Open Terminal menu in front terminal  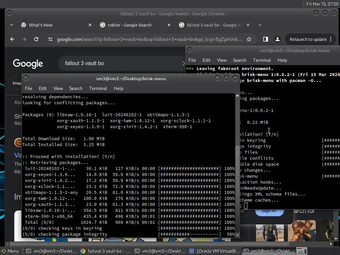tap(98, 88)
